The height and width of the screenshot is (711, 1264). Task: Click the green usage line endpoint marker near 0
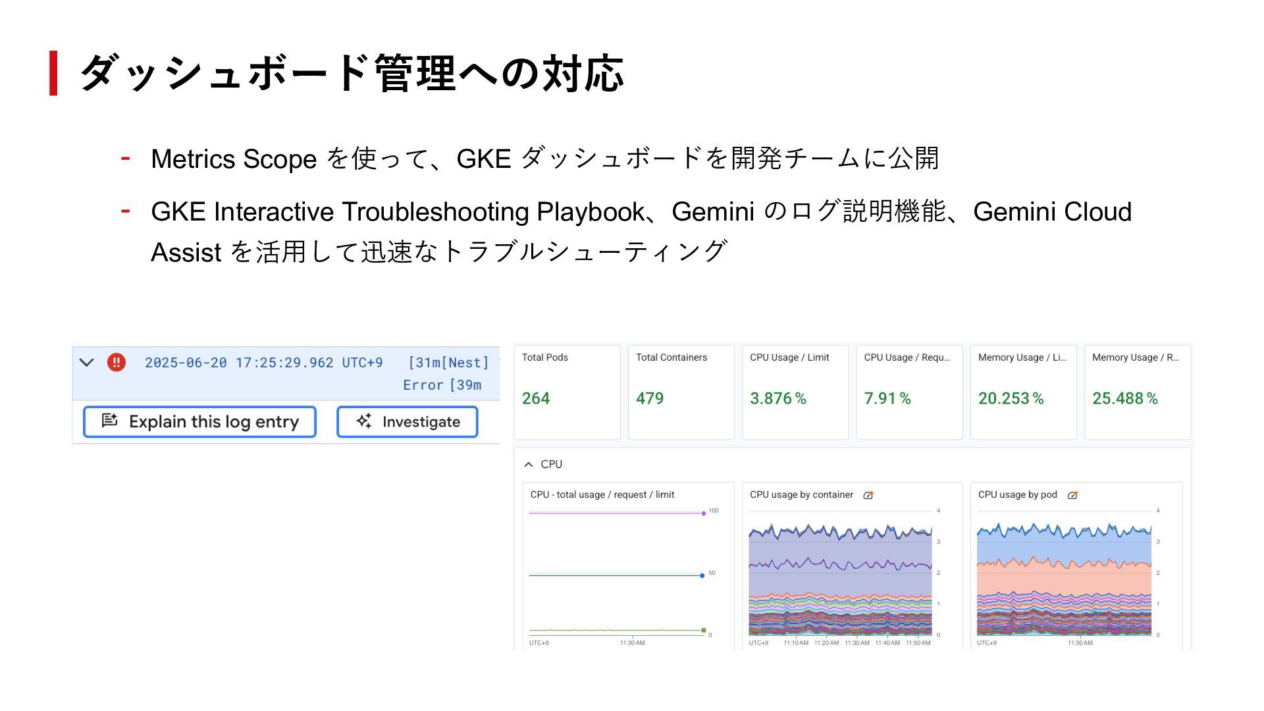coord(703,630)
